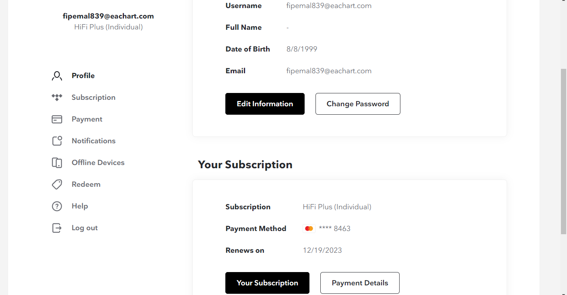Click the Notifications icon in sidebar
Viewport: 567px width, 295px height.
tap(57, 141)
